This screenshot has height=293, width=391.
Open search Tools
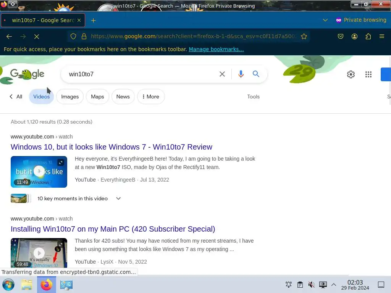pyautogui.click(x=254, y=97)
